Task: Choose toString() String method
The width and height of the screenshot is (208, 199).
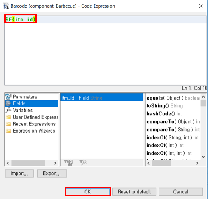Action: [x=165, y=106]
